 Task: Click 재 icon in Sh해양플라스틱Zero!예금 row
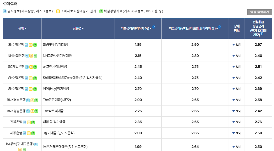click(x=27, y=78)
